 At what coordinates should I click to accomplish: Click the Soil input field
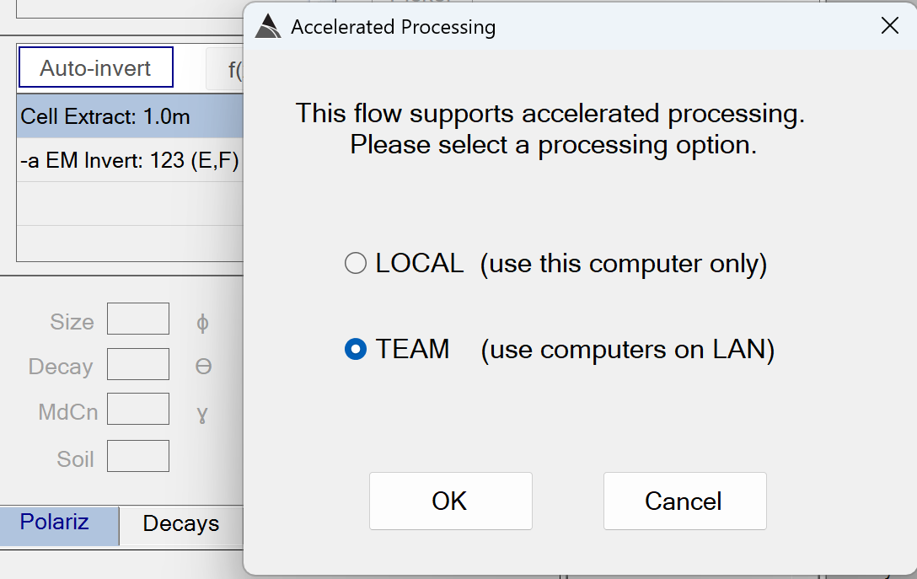pyautogui.click(x=138, y=456)
